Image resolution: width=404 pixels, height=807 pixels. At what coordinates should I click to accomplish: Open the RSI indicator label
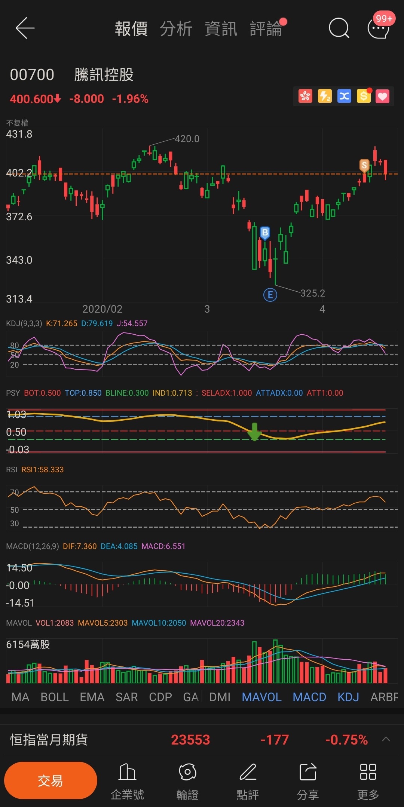tap(12, 470)
